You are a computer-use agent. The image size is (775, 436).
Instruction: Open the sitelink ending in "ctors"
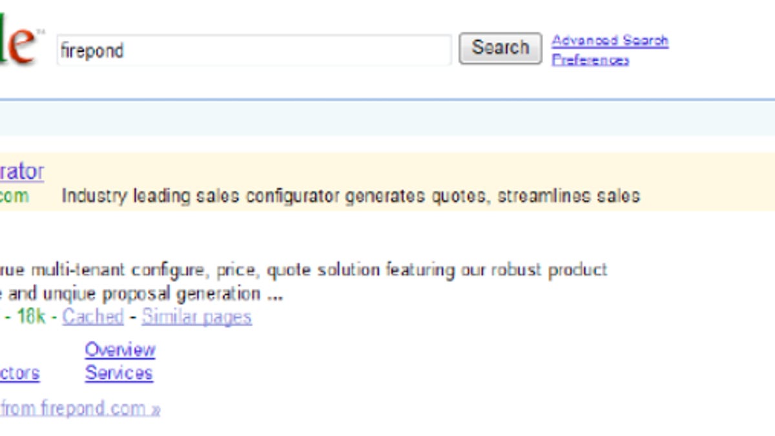coord(19,373)
